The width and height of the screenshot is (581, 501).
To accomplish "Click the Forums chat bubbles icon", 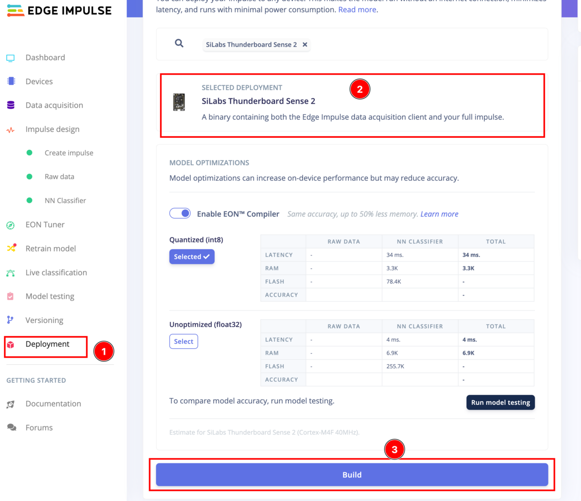I will click(x=12, y=427).
